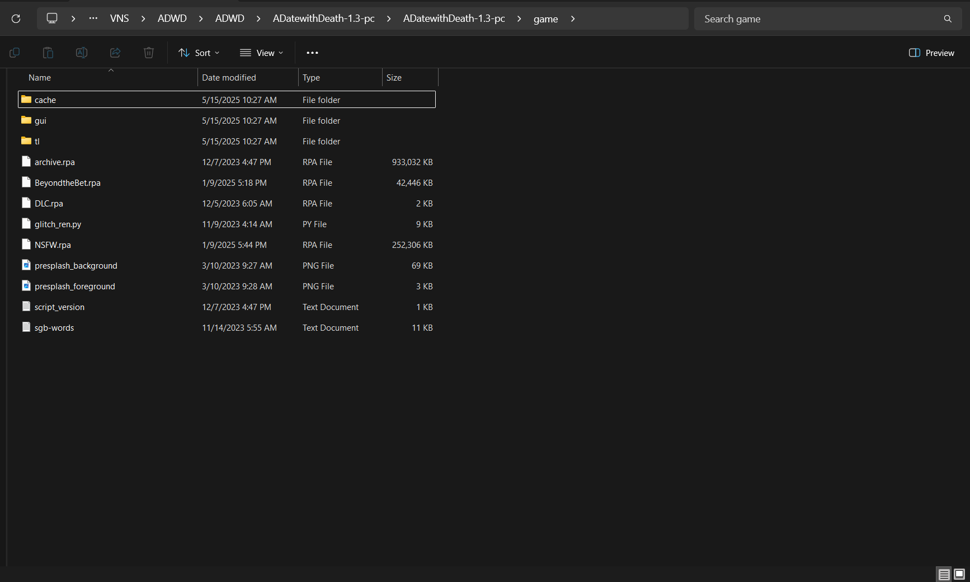Screen dimensions: 970x582
Task: Click the Paste clipboard icon
Action: point(48,53)
